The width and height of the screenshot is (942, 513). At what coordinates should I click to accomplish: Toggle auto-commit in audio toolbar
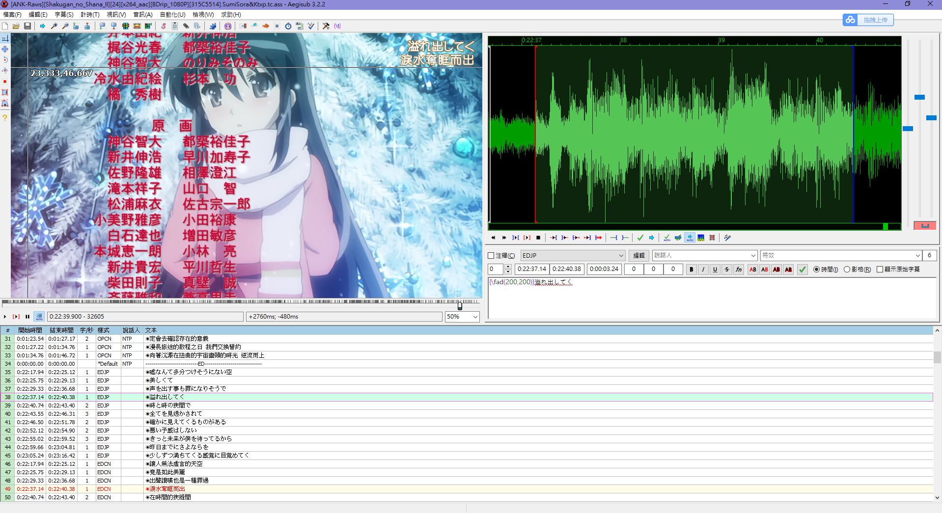[667, 238]
